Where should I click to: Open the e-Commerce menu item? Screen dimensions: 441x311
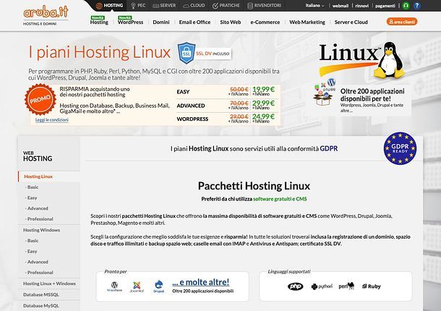[265, 22]
